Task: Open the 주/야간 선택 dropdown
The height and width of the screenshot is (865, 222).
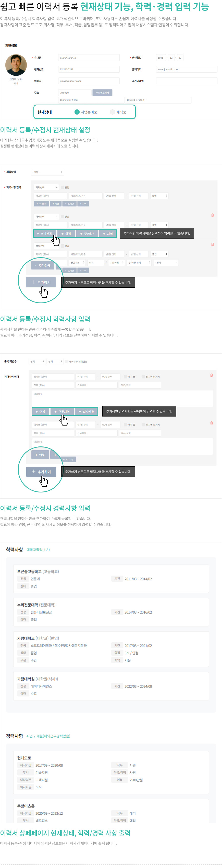Action: [x=139, y=263]
